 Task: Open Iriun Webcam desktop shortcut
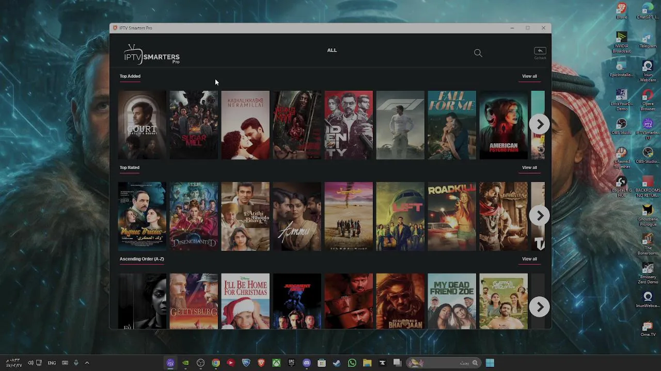tap(648, 71)
